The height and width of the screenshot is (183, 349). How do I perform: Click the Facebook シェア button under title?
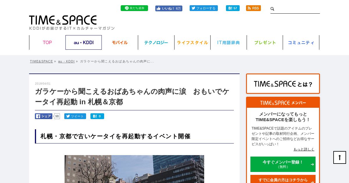(44, 116)
